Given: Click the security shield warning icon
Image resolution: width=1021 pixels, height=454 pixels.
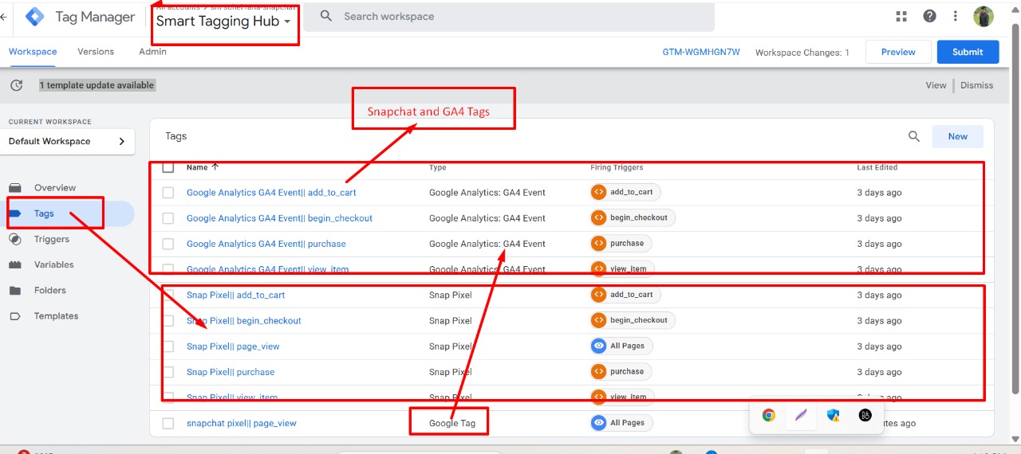Looking at the screenshot, I should pos(834,415).
